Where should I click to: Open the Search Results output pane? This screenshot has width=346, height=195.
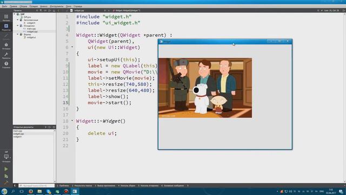coord(82,186)
